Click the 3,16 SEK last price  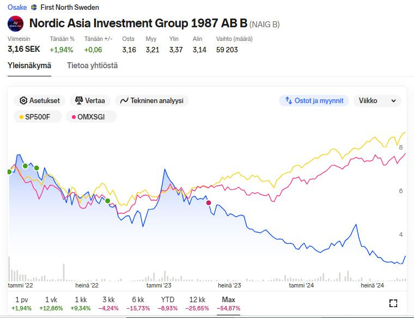pos(24,49)
